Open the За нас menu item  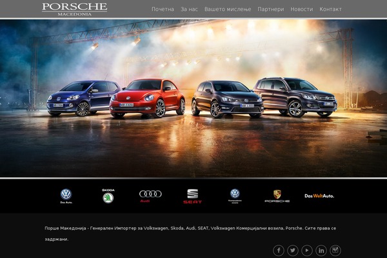coord(189,9)
